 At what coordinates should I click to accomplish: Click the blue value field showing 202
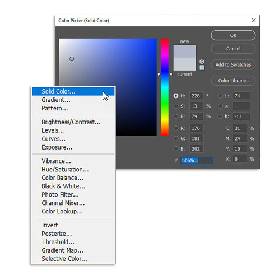coord(197,149)
